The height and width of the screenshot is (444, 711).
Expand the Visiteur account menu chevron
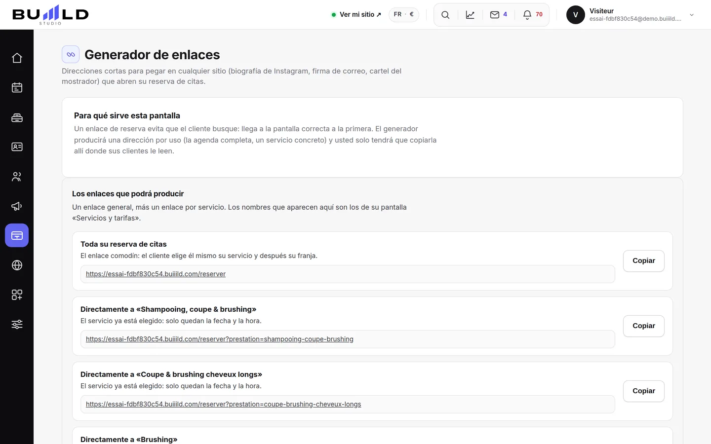tap(692, 15)
